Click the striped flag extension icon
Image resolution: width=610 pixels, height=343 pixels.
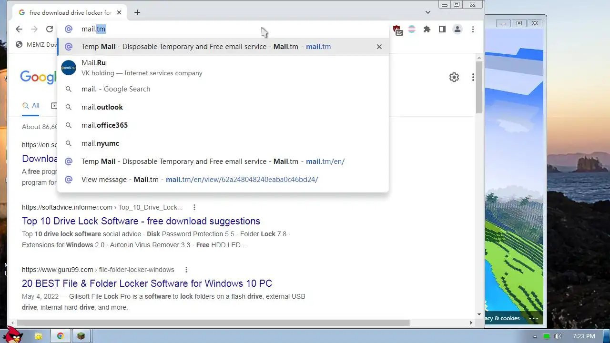tap(412, 29)
